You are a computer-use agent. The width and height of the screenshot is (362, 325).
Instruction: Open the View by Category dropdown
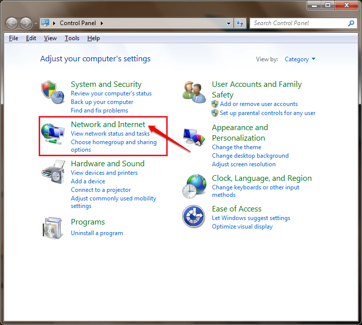300,59
